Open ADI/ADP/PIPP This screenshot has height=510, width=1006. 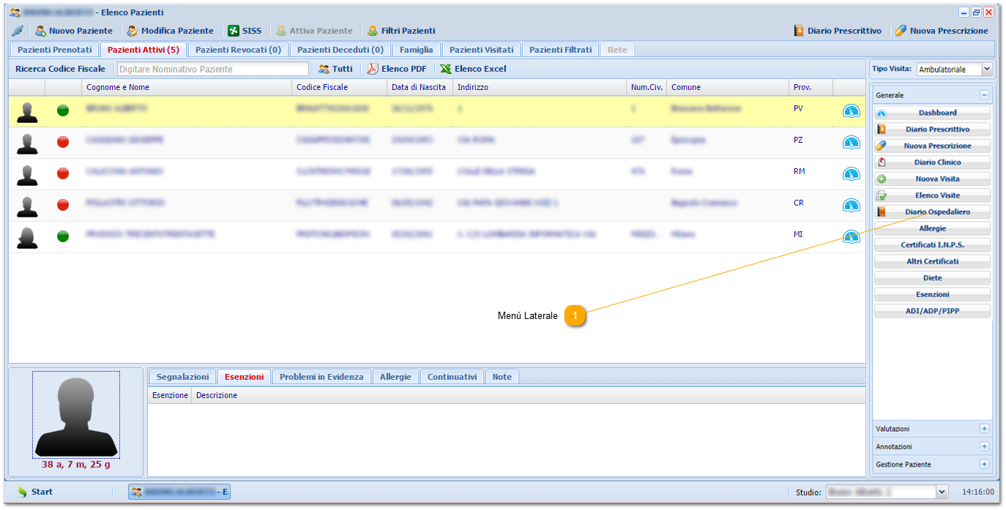coord(932,311)
